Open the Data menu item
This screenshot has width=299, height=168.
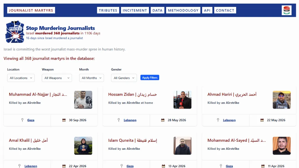[157, 10]
